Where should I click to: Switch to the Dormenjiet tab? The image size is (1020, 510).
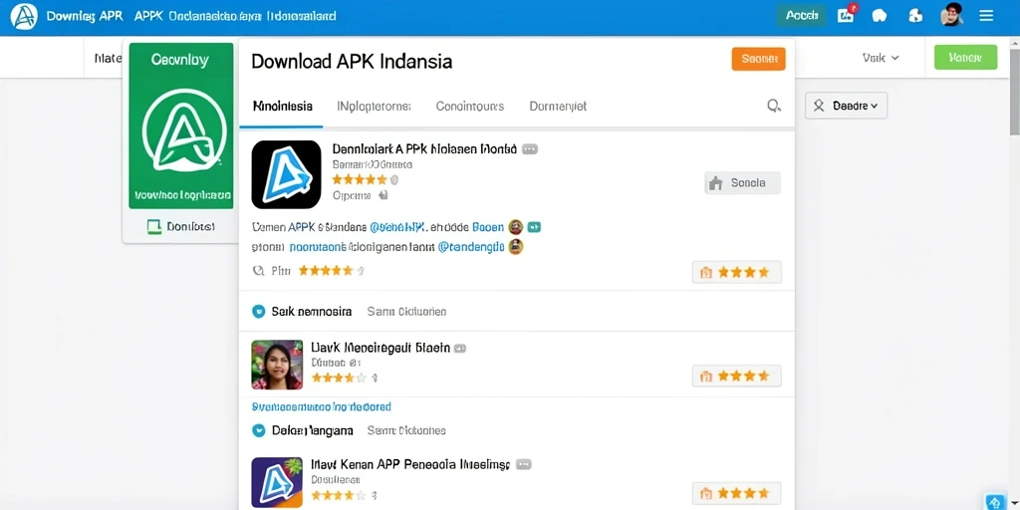(x=558, y=106)
